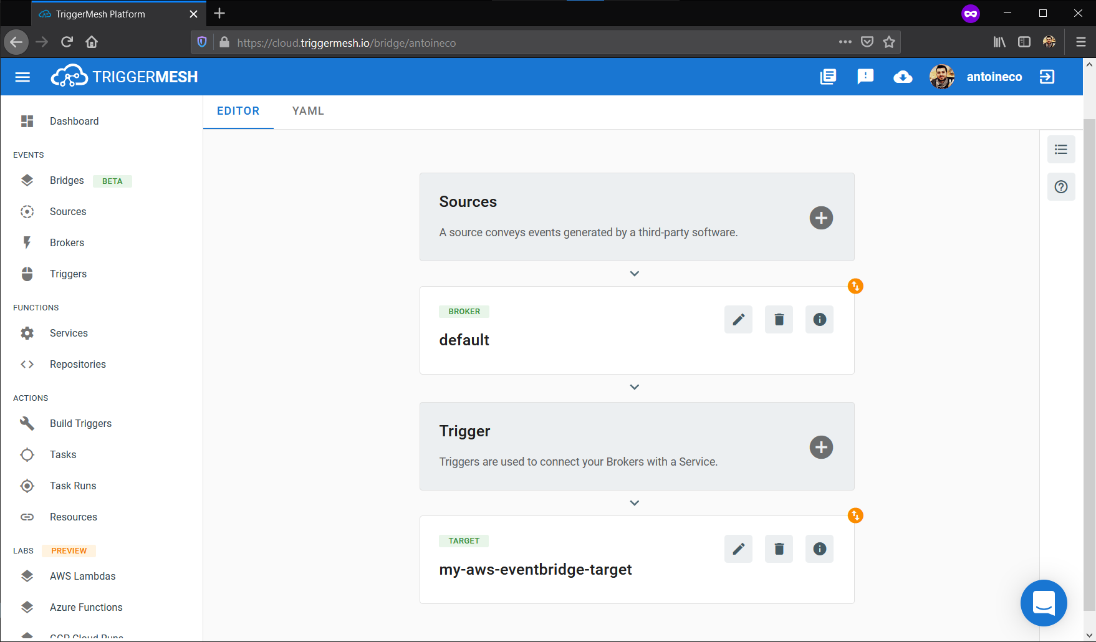Click the antoineco profile avatar
Screen dimensions: 1096x642
[x=942, y=77]
